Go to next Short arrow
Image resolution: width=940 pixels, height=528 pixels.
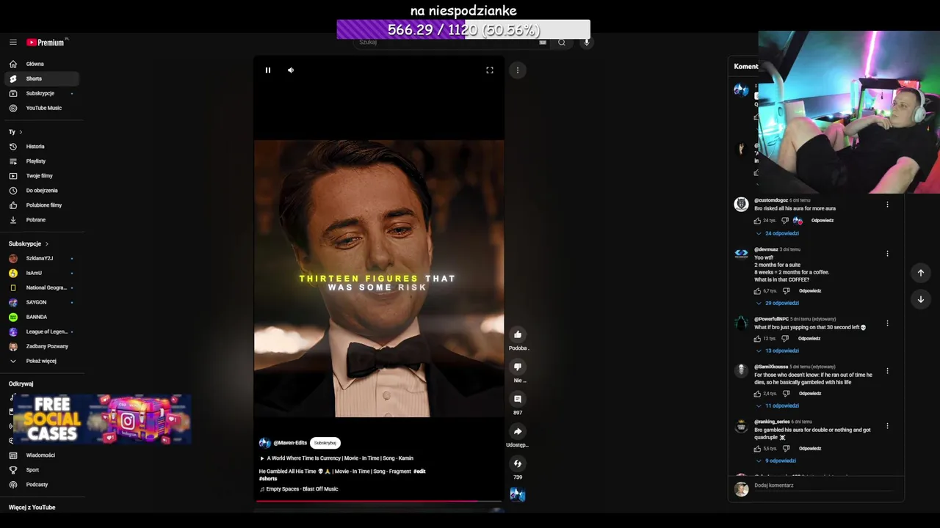pos(920,299)
